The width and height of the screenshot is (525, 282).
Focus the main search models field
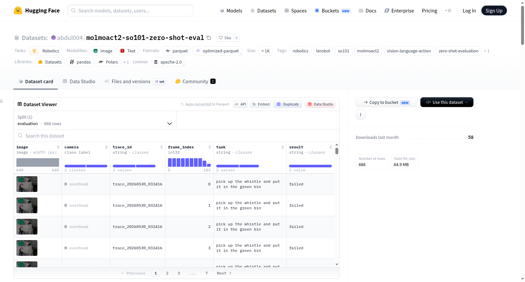(x=131, y=10)
